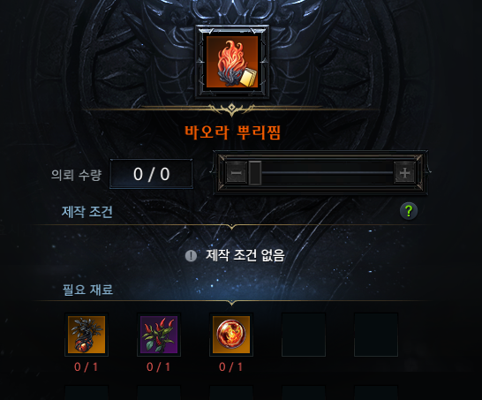Click the gray exclamation info icon
The image size is (482, 400).
coord(191,255)
